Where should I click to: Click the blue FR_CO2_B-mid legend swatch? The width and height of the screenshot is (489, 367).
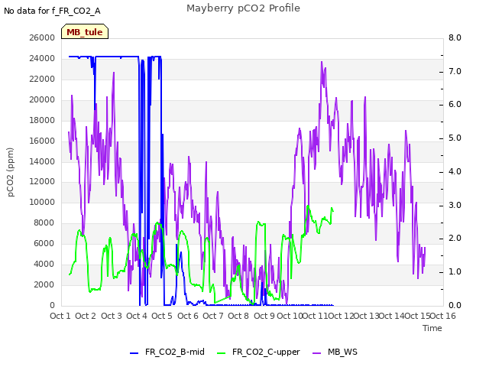tap(134, 353)
